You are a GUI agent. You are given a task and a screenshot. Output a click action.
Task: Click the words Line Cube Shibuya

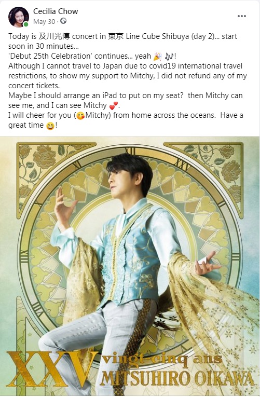click(157, 36)
